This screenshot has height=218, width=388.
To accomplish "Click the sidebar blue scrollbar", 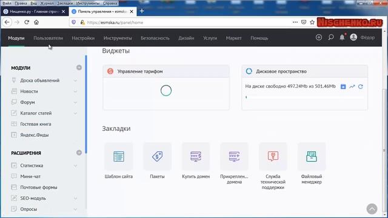I will (86, 104).
